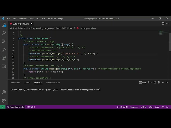Open the Explorer view in activity bar
The image size is (171, 128).
4,25
